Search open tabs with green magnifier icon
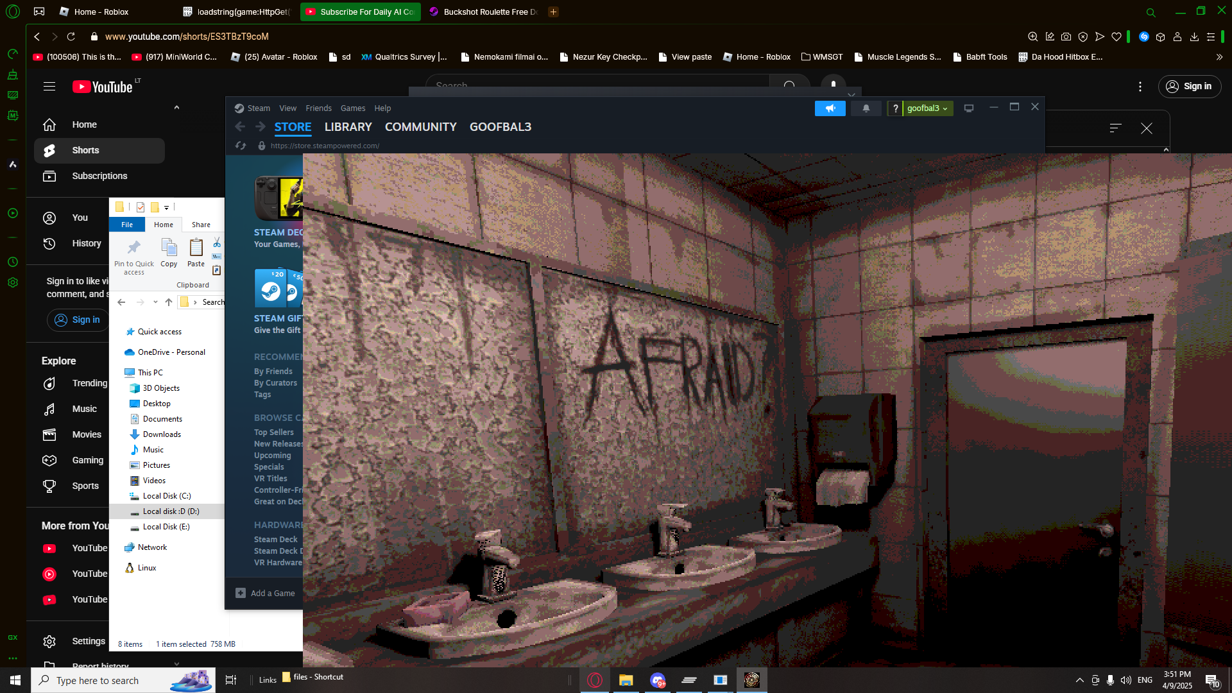Viewport: 1232px width, 693px height. [1151, 12]
